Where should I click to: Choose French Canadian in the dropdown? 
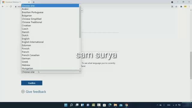(x=50, y=55)
